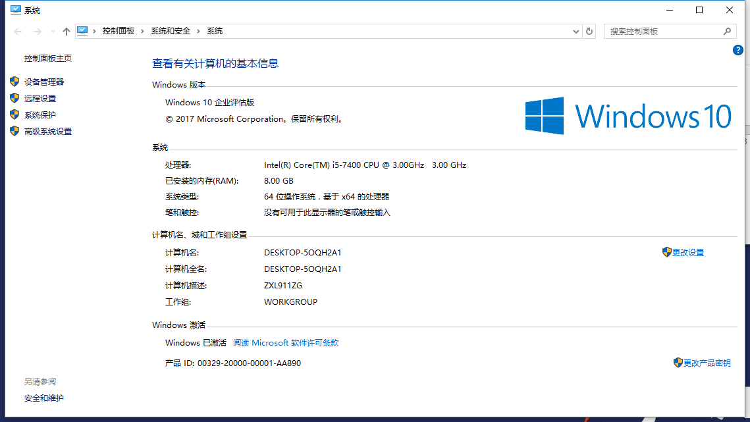
Task: Expand chevron before 控制面板 breadcrumb
Action: (x=94, y=31)
